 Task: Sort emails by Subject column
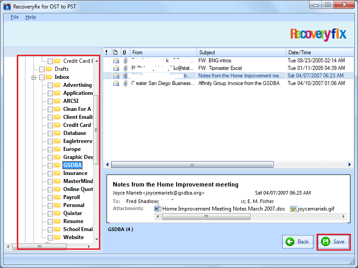(241, 53)
